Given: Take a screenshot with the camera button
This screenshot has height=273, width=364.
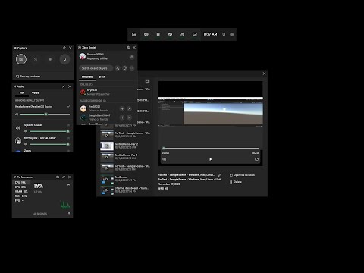Looking at the screenshot, I should point(21,59).
